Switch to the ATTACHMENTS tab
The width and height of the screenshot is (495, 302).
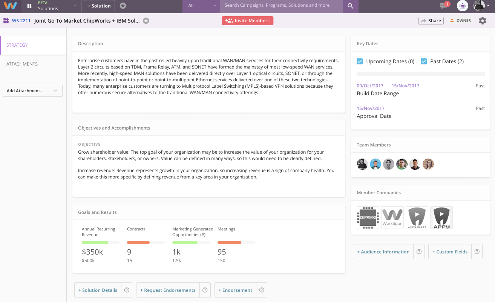pos(22,64)
